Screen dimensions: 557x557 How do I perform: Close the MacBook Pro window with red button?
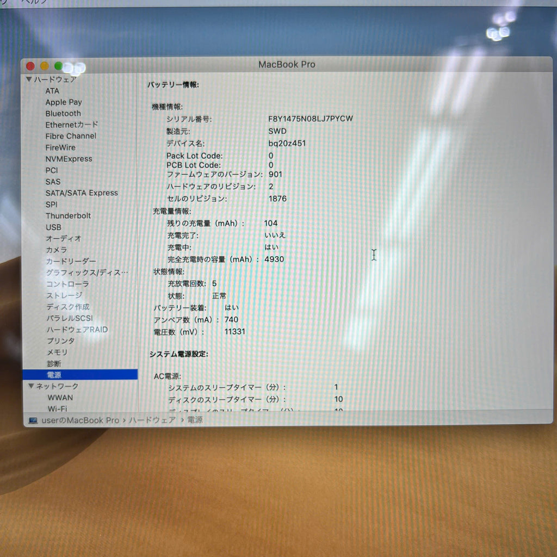click(30, 66)
